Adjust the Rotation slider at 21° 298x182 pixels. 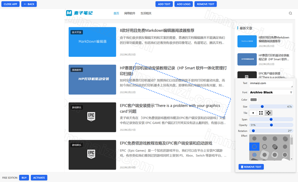pyautogui.click(x=271, y=131)
